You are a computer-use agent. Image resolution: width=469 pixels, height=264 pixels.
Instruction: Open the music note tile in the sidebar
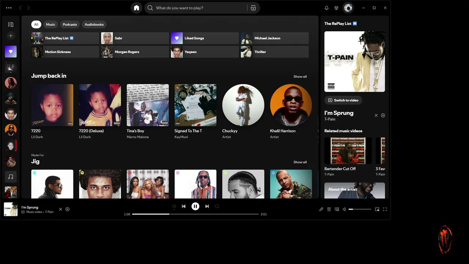(11, 177)
